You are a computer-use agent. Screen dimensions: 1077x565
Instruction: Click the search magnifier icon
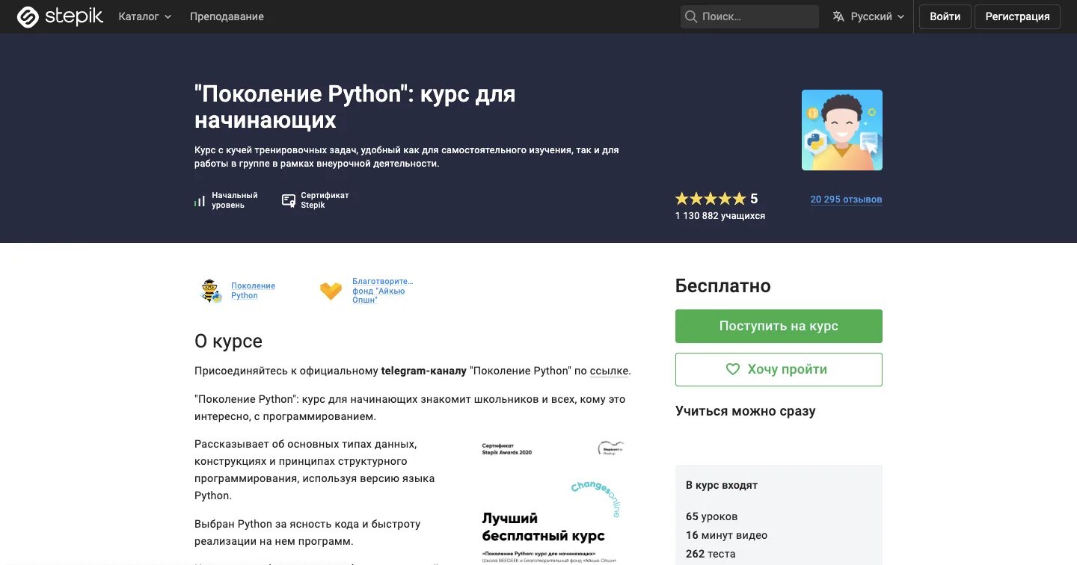pos(691,16)
